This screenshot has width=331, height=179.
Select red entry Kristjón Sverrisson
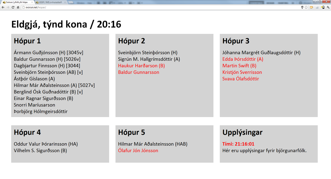click(x=242, y=72)
